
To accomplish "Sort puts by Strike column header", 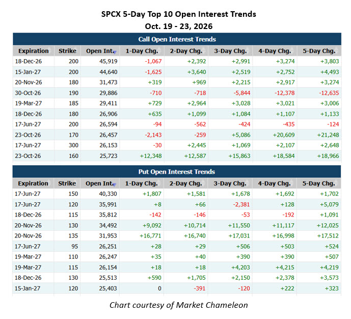I will [x=67, y=183].
